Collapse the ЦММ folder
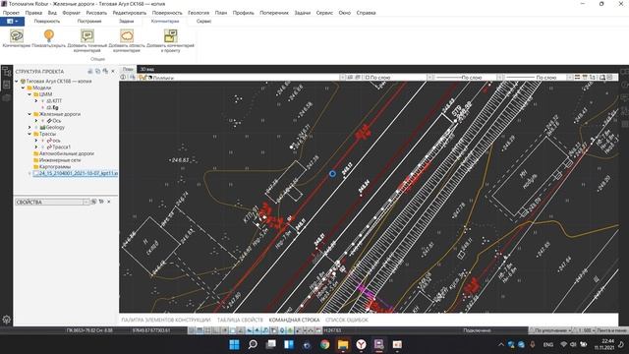This screenshot has height=354, width=629. pyautogui.click(x=29, y=94)
